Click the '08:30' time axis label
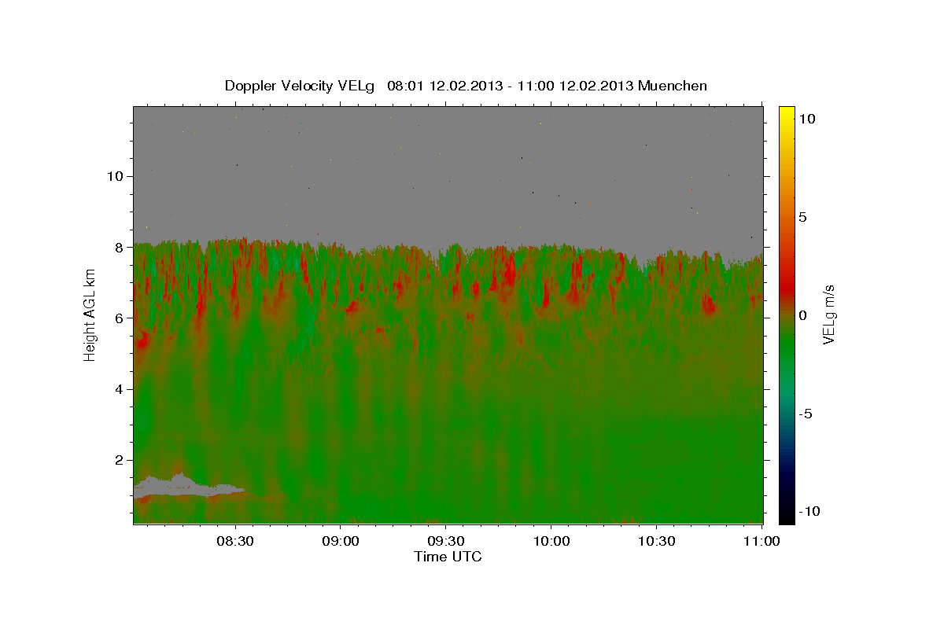This screenshot has height=629, width=944. (x=235, y=542)
